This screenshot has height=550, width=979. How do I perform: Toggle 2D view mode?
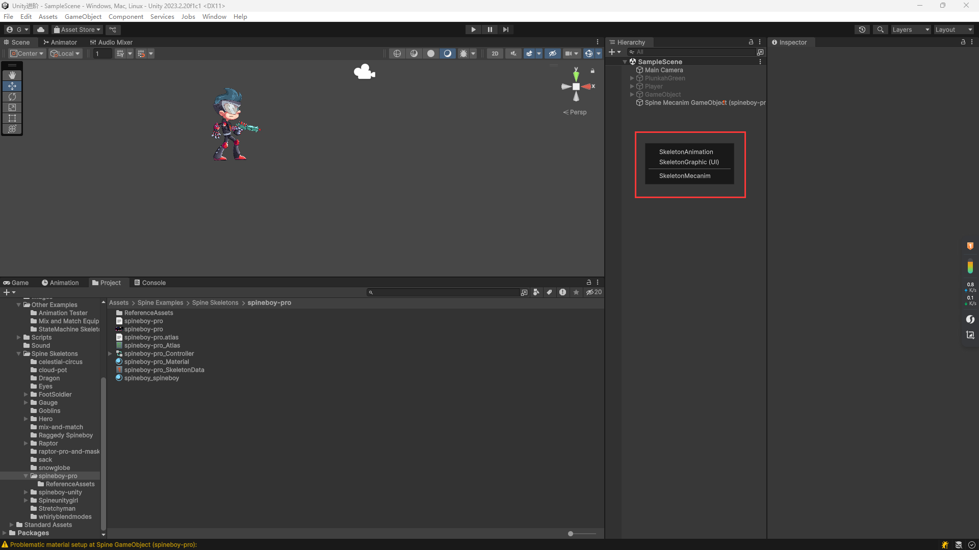(495, 53)
